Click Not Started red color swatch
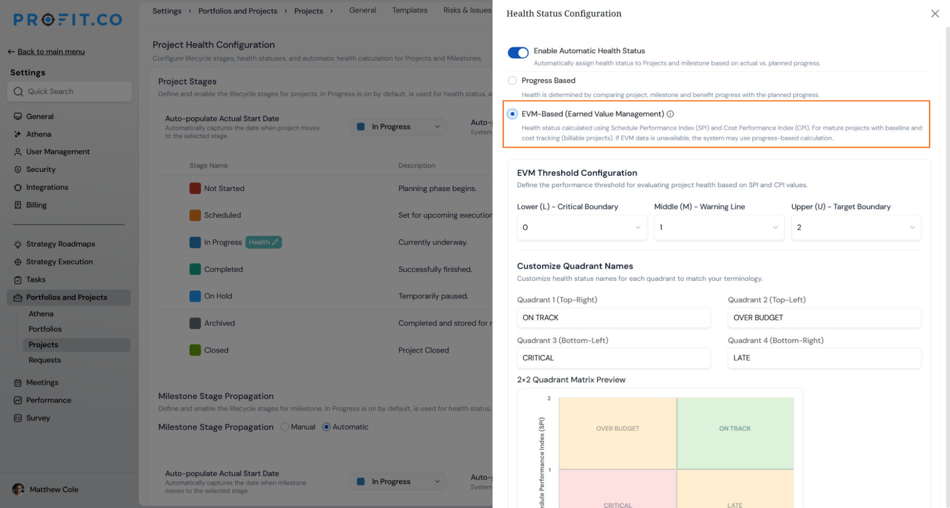950x508 pixels. tap(195, 188)
